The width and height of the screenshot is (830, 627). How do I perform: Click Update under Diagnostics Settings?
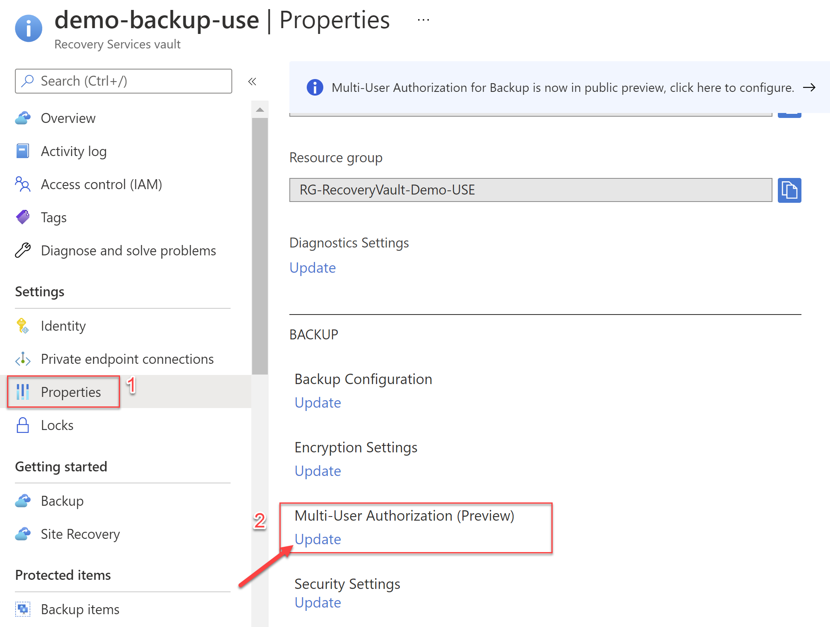pyautogui.click(x=313, y=268)
